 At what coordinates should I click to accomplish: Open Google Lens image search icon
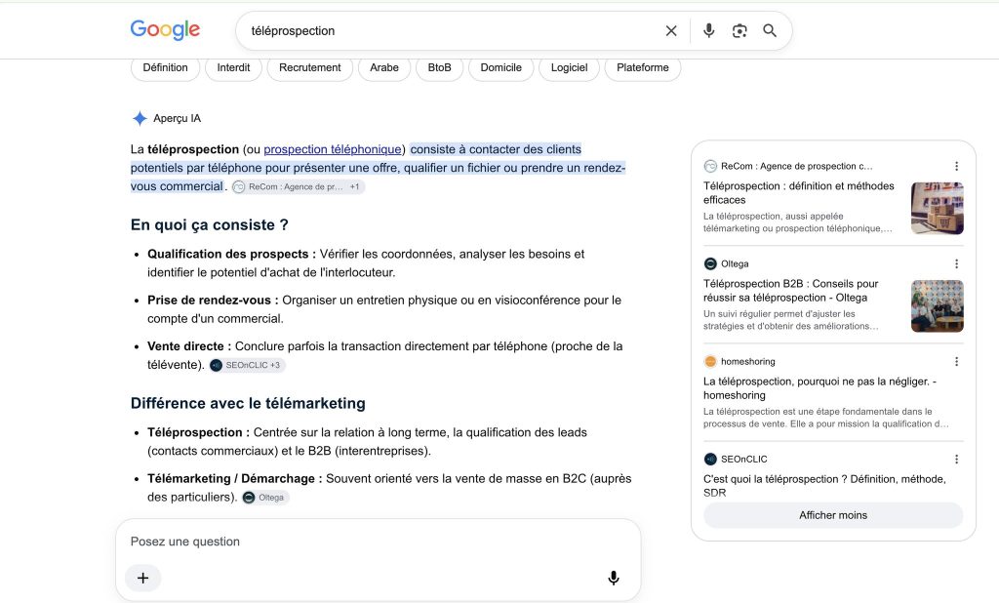coord(739,30)
